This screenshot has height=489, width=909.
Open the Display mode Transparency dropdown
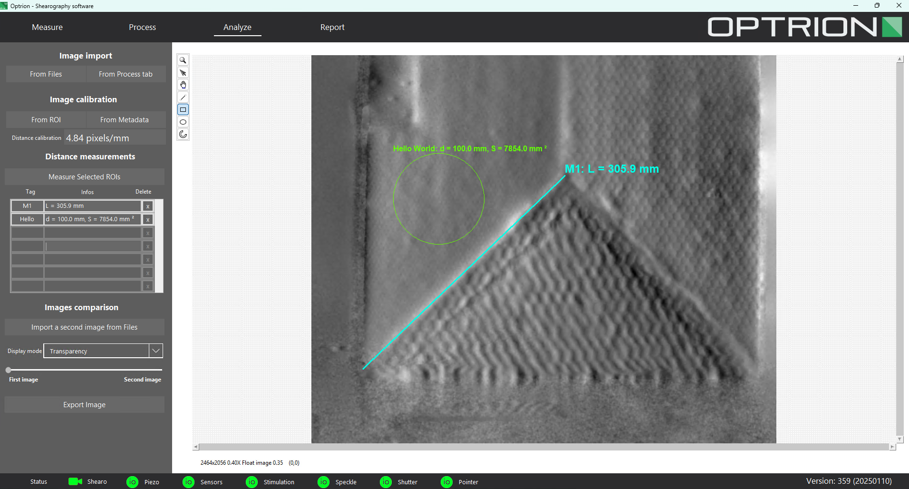tap(103, 351)
